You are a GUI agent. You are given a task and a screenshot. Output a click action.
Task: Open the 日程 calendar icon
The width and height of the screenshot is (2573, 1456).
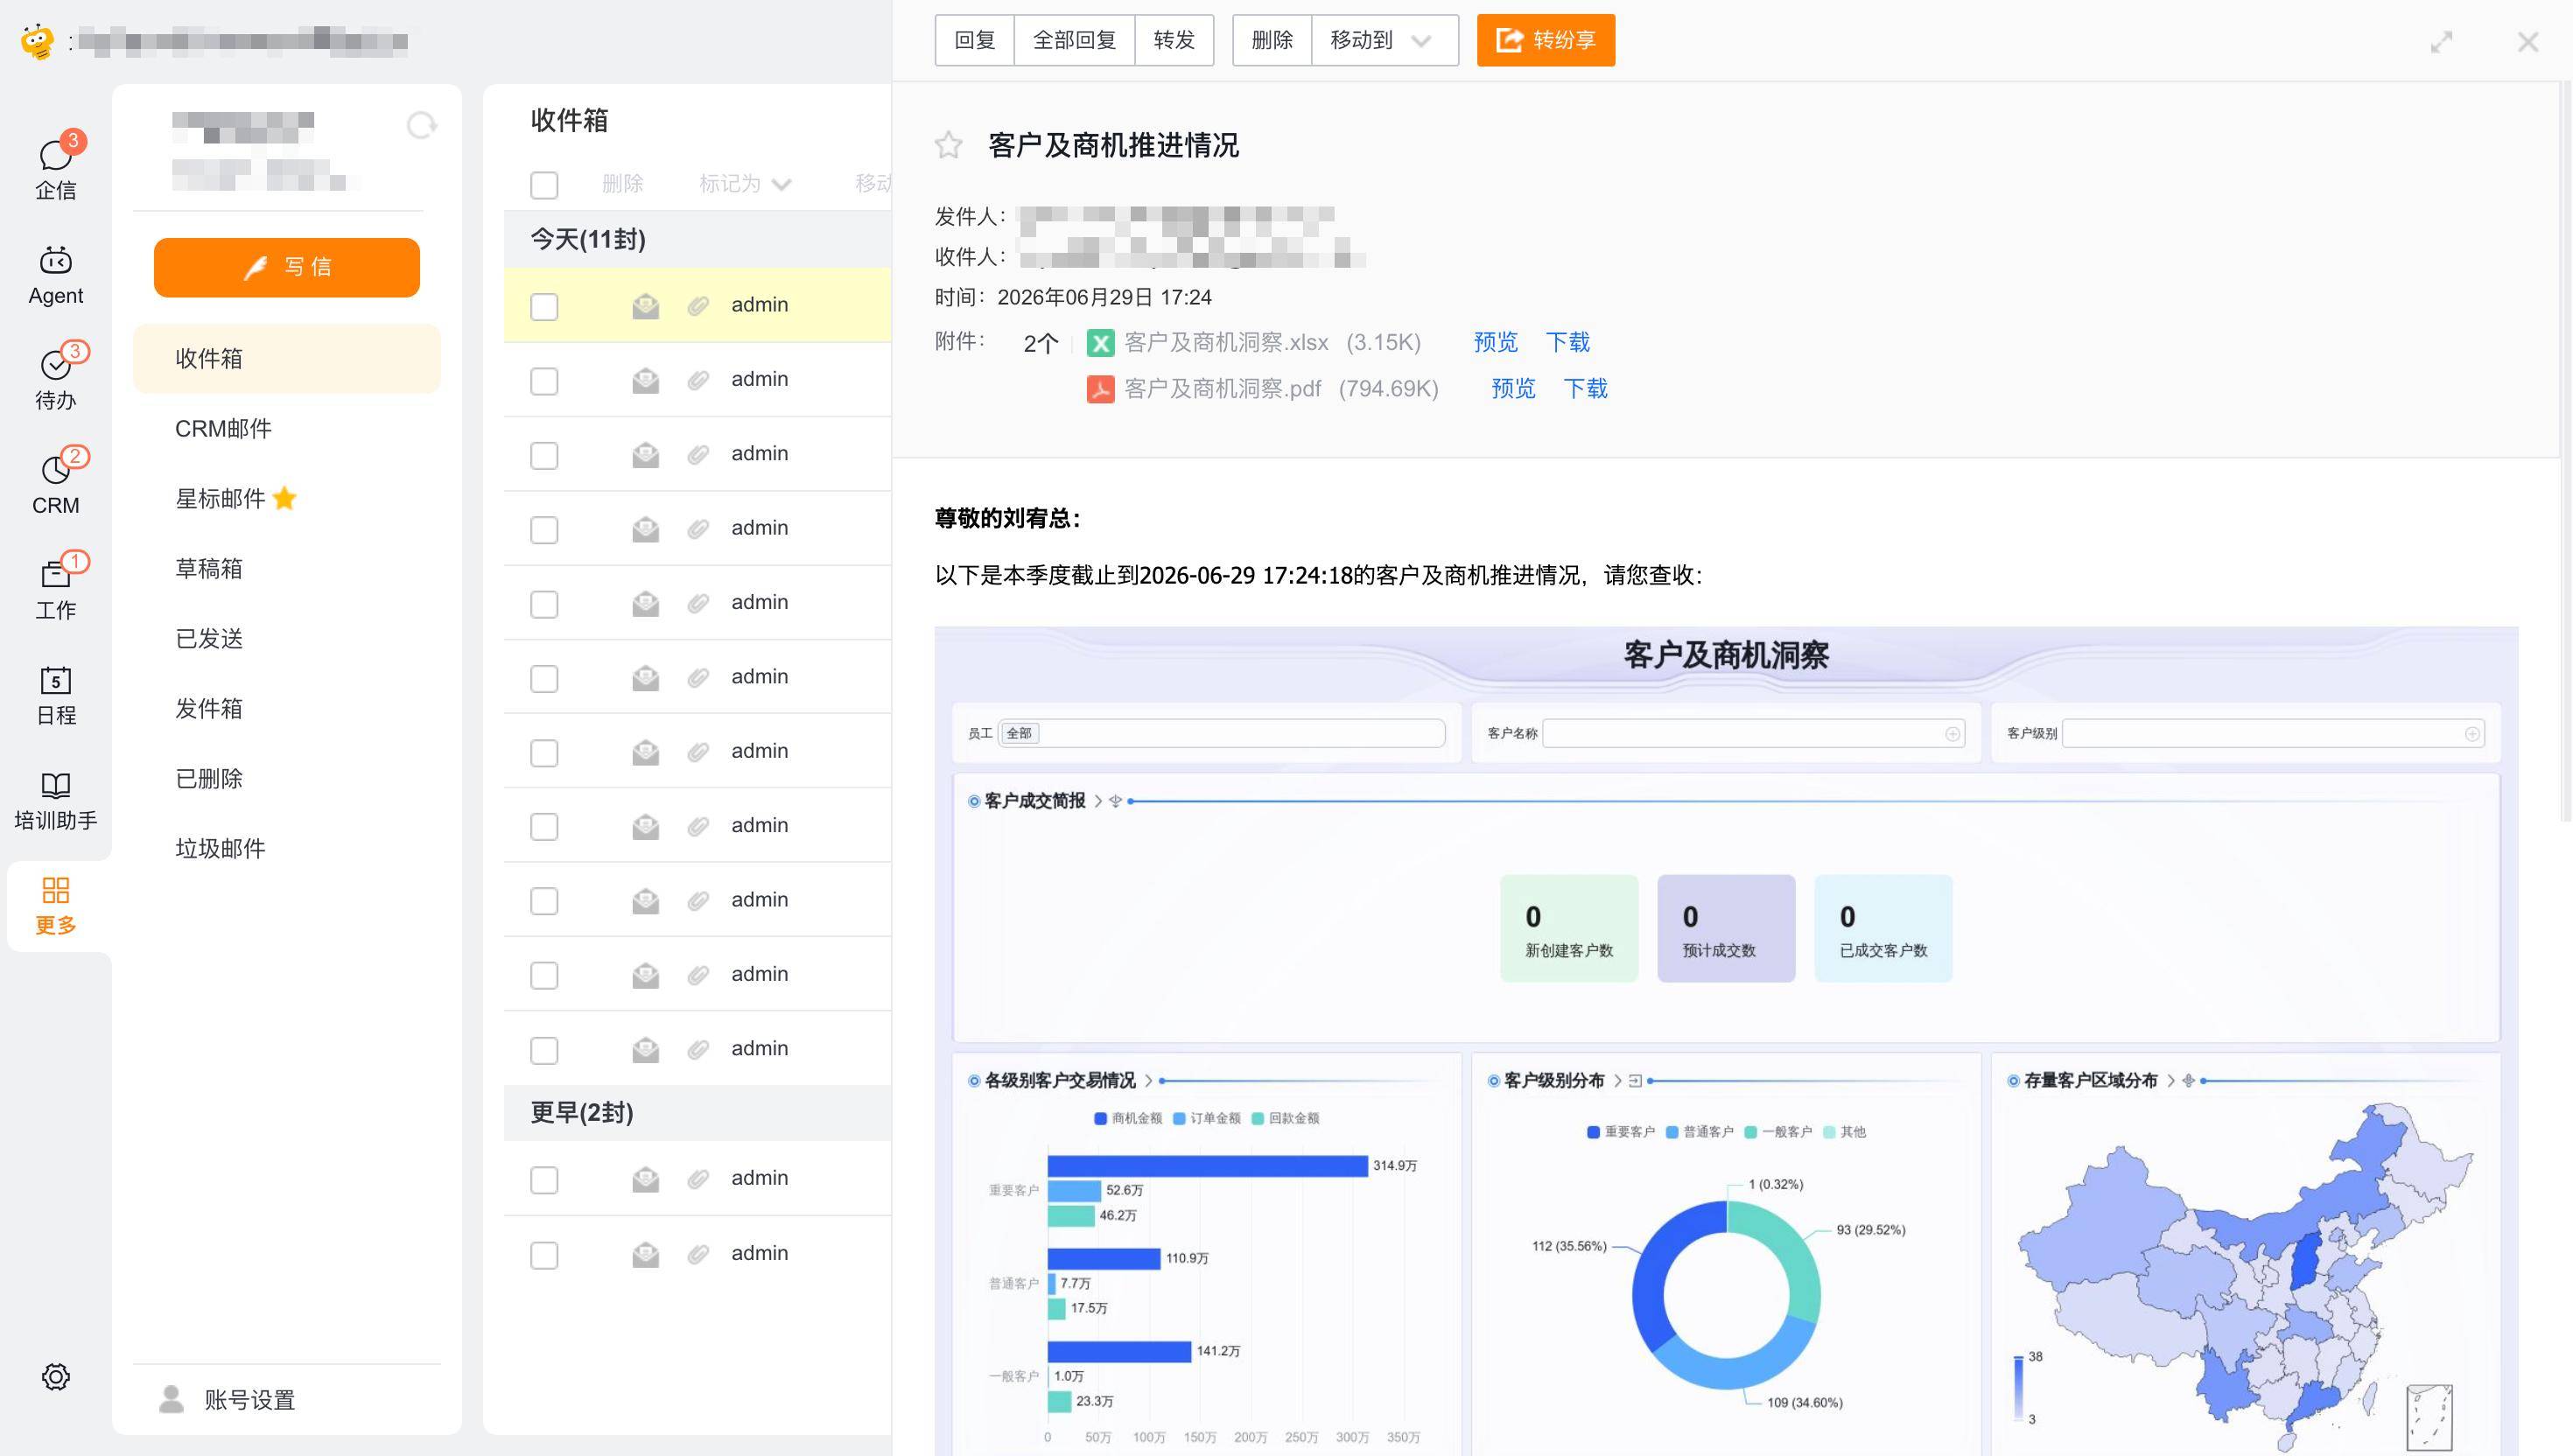pos(55,680)
